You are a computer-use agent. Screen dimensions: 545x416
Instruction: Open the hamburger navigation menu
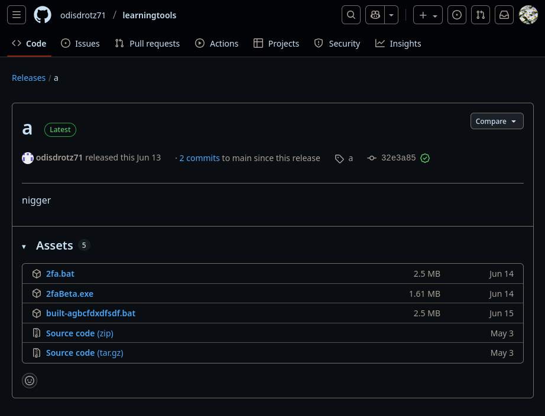(16, 15)
